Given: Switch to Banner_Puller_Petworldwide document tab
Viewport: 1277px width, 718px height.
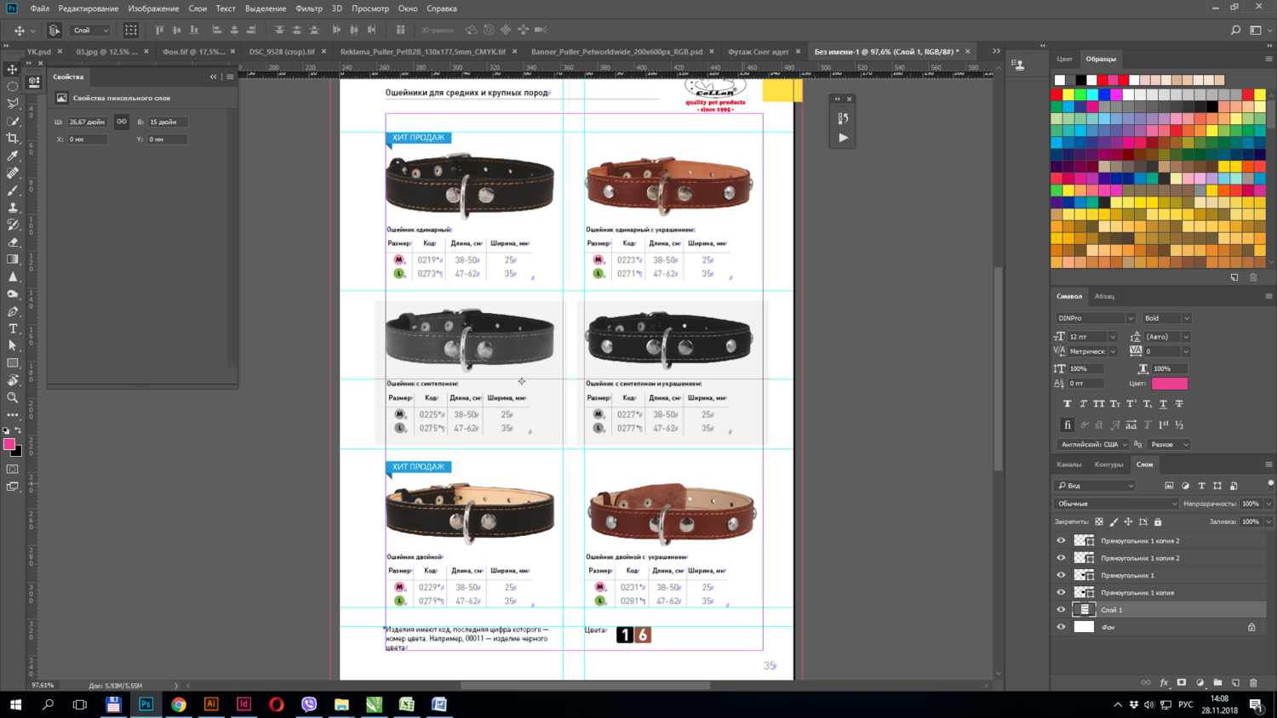Looking at the screenshot, I should (x=617, y=52).
